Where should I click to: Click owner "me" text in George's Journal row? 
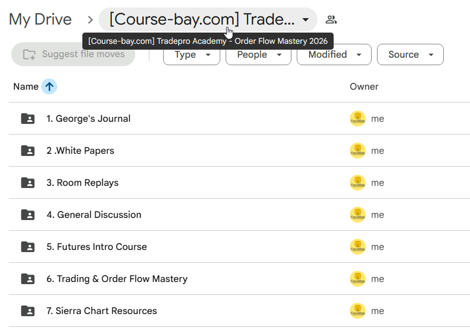click(377, 119)
